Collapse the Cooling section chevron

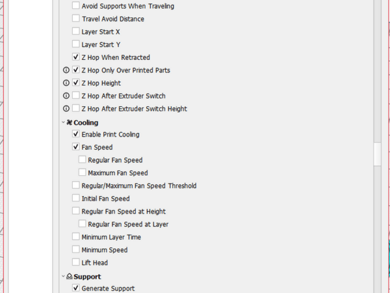[63, 122]
